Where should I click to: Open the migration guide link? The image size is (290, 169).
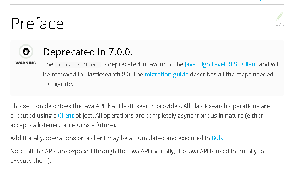point(167,74)
